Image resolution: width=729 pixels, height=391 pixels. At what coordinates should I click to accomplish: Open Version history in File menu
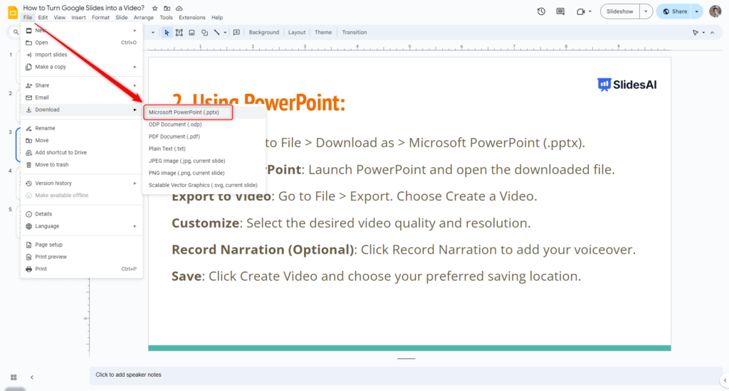pyautogui.click(x=53, y=183)
